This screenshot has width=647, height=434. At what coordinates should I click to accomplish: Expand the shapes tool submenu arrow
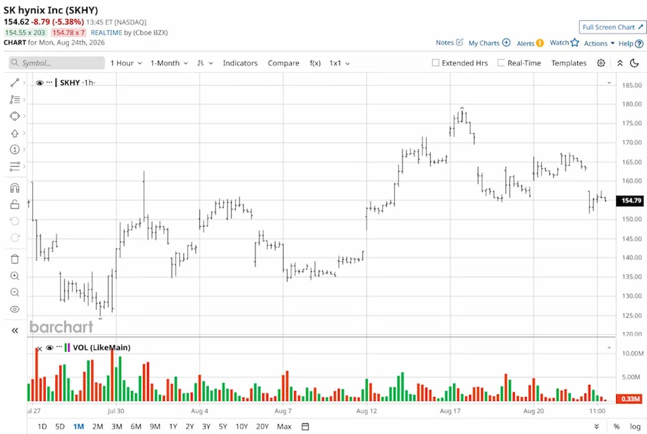(24, 116)
